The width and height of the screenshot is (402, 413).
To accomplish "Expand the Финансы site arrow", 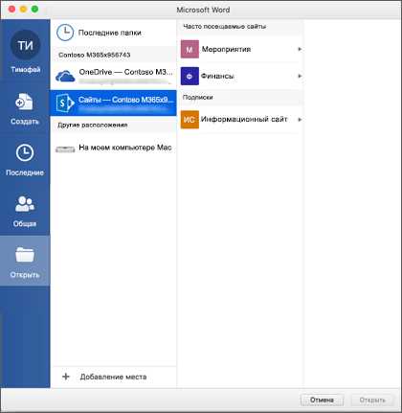I will 300,76.
